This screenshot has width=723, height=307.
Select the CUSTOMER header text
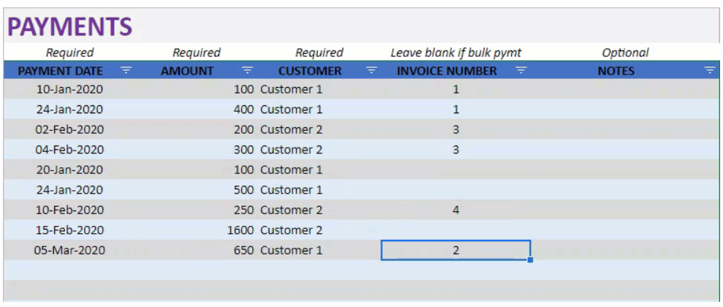[310, 71]
